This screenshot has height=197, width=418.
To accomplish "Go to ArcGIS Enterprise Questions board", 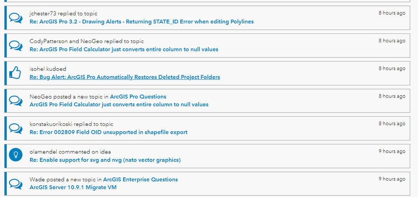I will [140, 179].
